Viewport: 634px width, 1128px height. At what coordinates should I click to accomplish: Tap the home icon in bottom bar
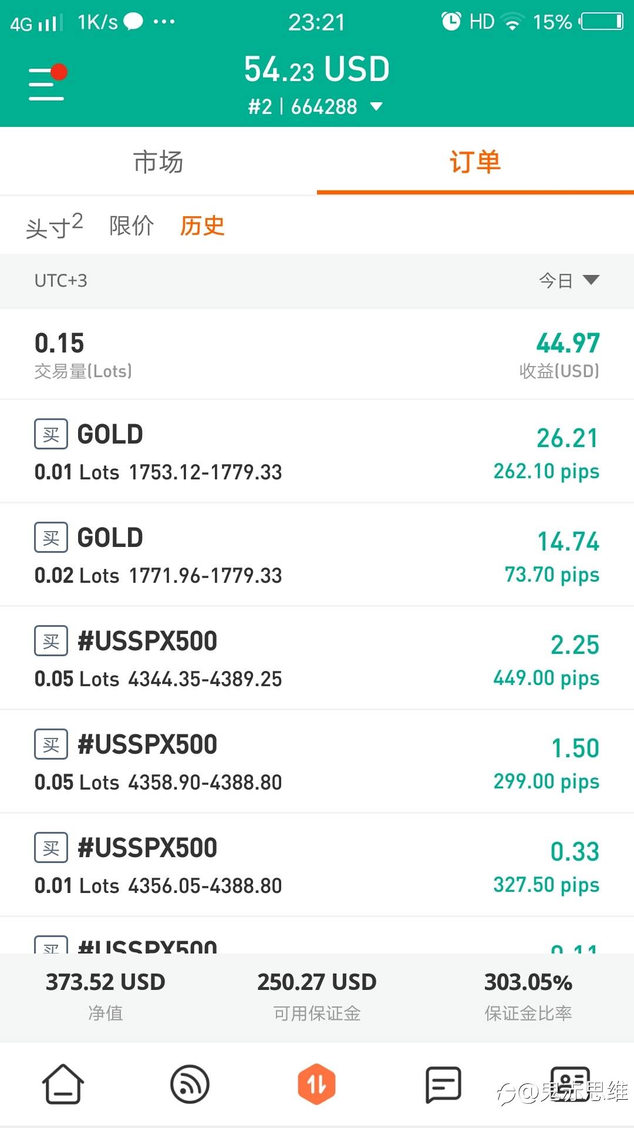tap(63, 1084)
